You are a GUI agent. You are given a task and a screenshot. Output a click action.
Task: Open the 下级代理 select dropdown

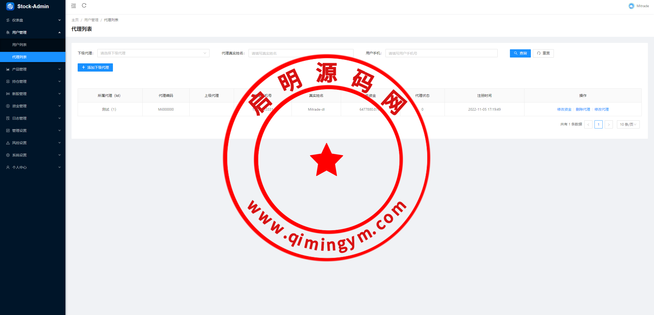[153, 53]
